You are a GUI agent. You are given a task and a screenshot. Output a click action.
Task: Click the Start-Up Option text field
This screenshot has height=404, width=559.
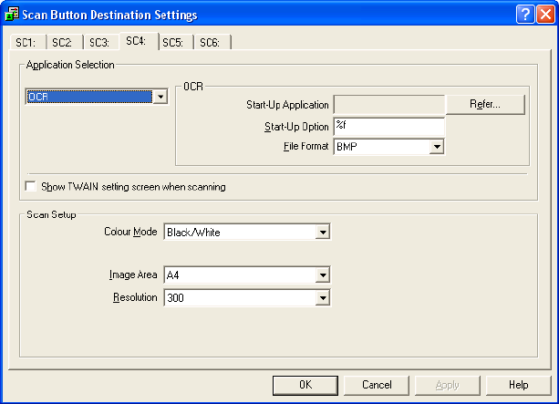(x=388, y=126)
